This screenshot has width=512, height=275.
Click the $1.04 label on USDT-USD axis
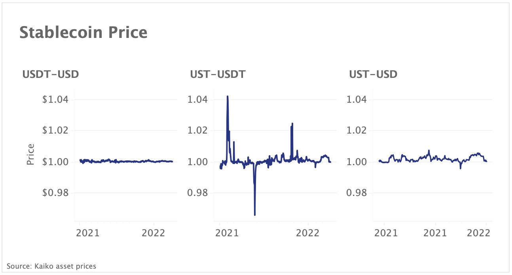tap(55, 99)
